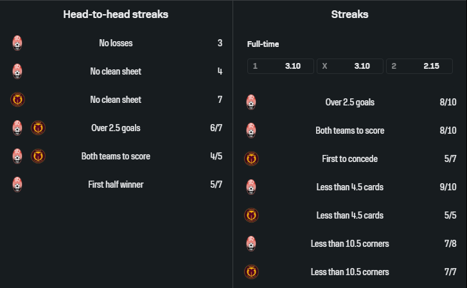Select the draw odds 3.10 labeled X
467x288 pixels.
tap(350, 66)
